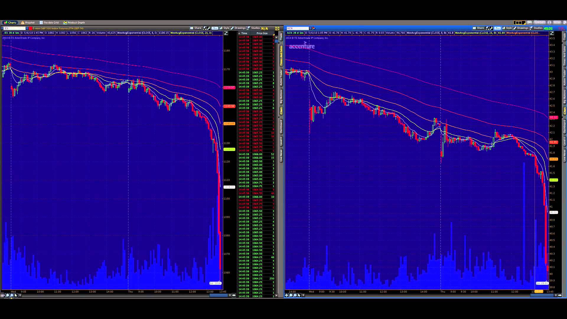The height and width of the screenshot is (319, 567).
Task: Expand ES symbol dropdown arrow
Action: point(27,28)
